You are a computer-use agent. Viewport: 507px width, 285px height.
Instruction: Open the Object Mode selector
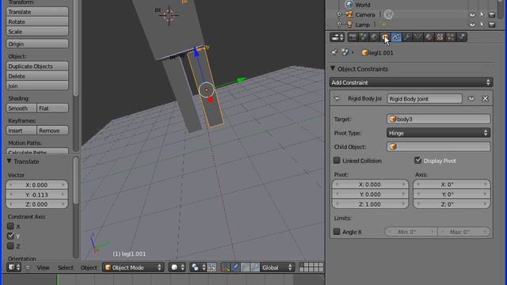133,268
